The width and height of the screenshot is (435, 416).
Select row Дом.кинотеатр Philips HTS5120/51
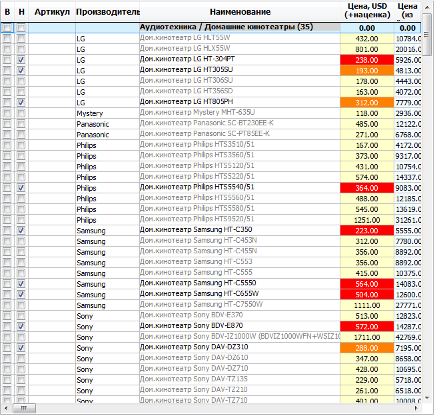(x=211, y=167)
